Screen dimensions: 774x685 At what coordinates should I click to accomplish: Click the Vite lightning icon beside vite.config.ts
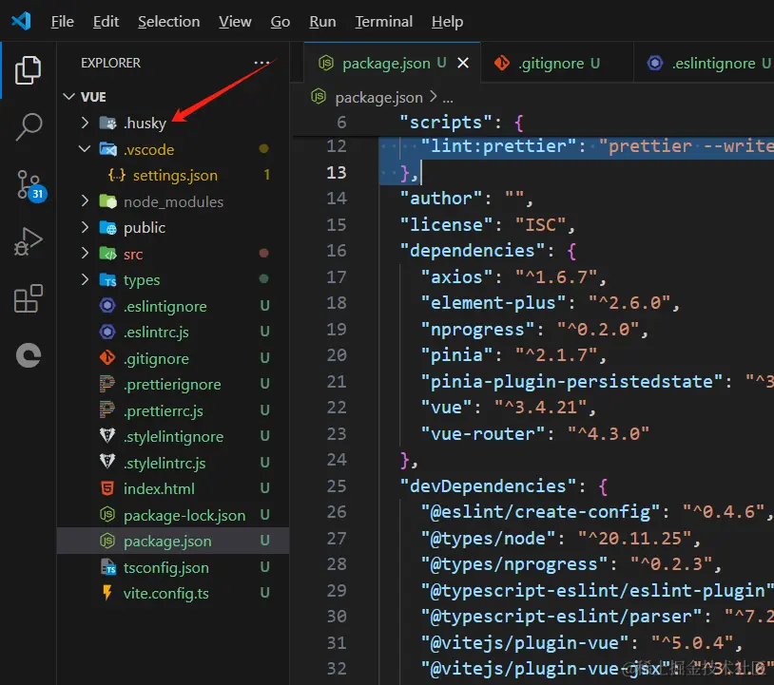107,593
